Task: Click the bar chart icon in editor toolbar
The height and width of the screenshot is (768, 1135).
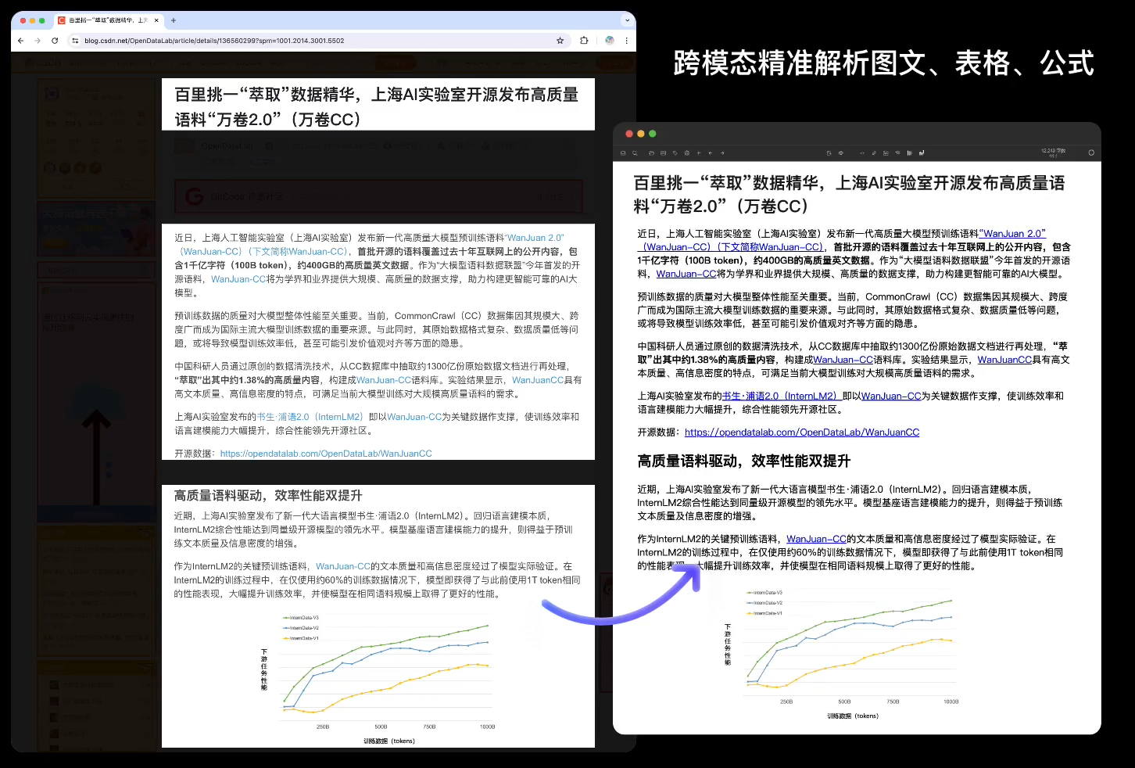Action: coord(922,153)
